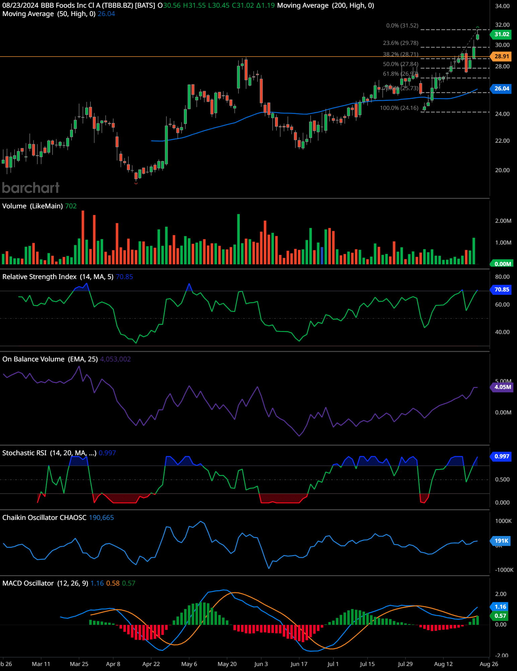
Task: Click the 31.02 current price tag
Action: coord(501,34)
